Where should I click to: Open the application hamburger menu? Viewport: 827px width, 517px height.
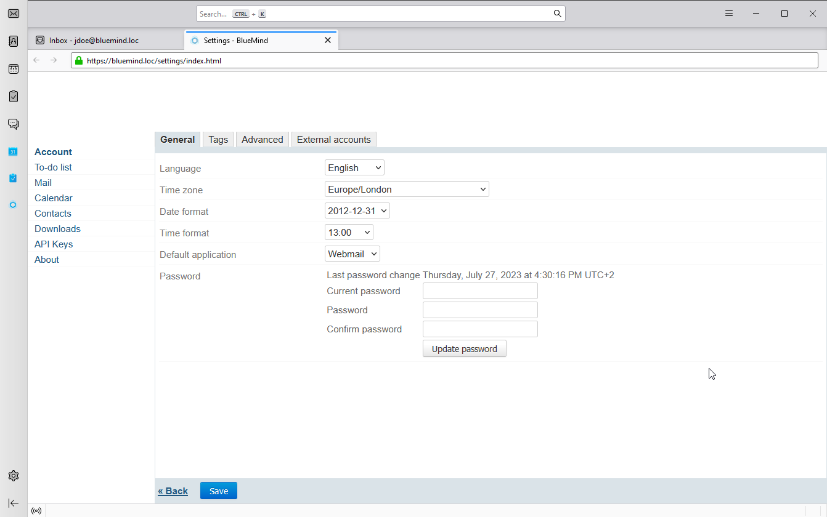tap(729, 14)
